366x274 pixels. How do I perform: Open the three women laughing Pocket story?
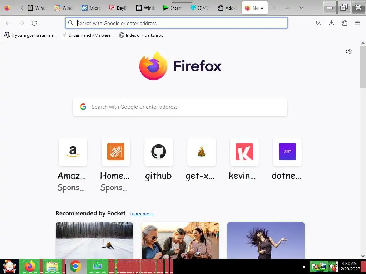[x=180, y=240]
